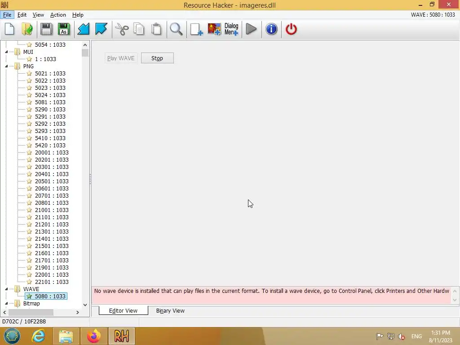Launch Internet Explorer from the taskbar
The height and width of the screenshot is (345, 460).
click(x=39, y=336)
